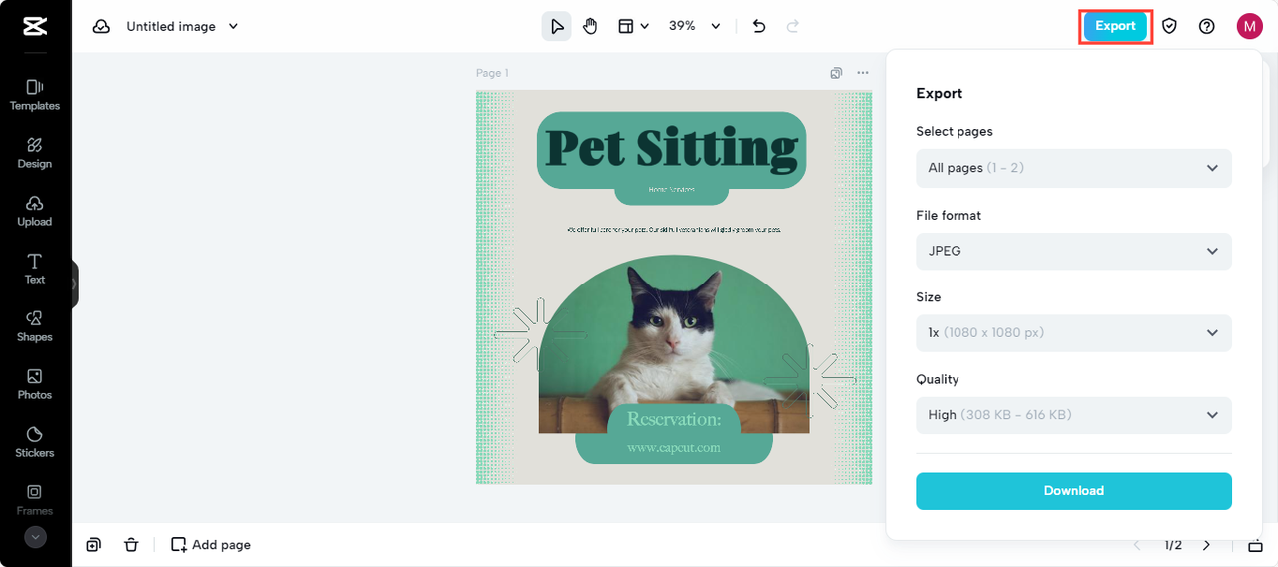Select the Text tool in sidebar
Screen dimensions: 1278x567
pyautogui.click(x=35, y=269)
